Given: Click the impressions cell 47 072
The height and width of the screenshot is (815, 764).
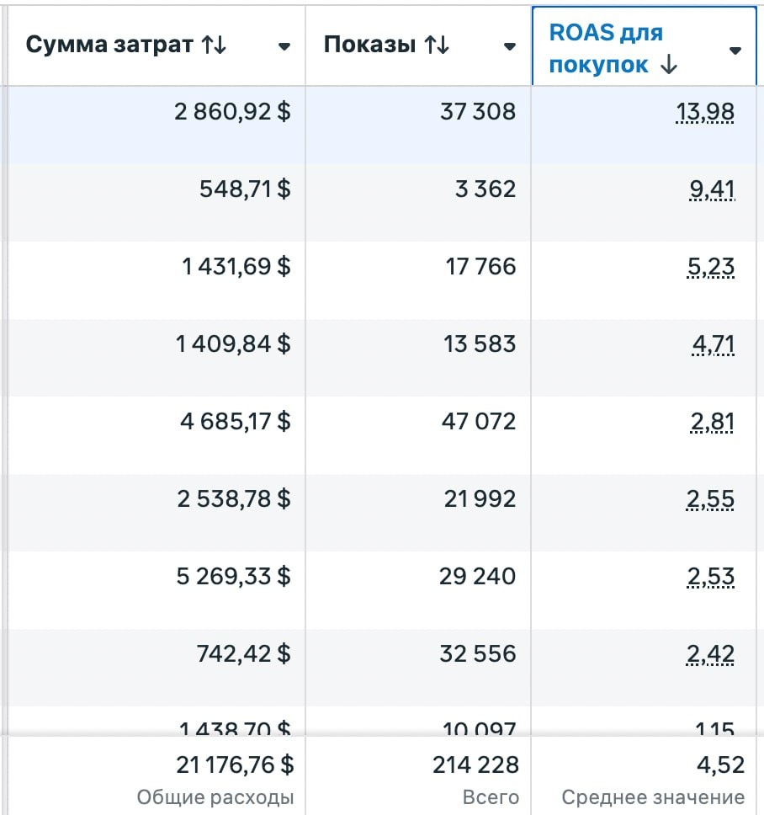Looking at the screenshot, I should click(x=478, y=422).
